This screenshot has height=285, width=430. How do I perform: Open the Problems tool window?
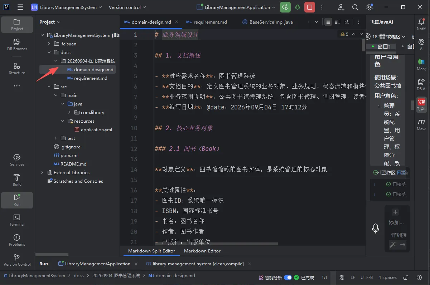pyautogui.click(x=17, y=240)
